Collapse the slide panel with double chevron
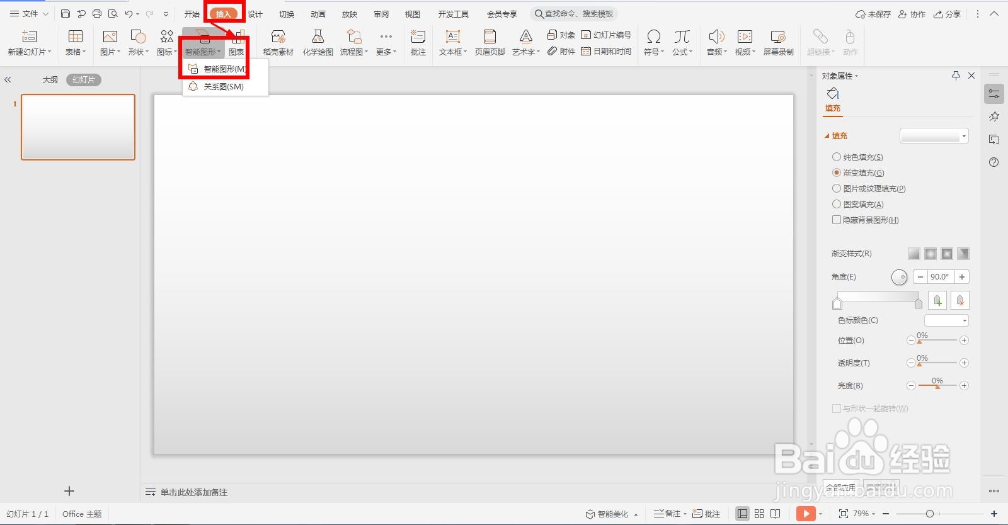This screenshot has width=1008, height=525. pyautogui.click(x=8, y=80)
